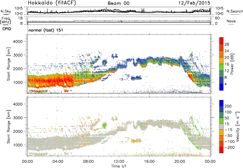Click the 'Time UT' axis label

(119, 166)
